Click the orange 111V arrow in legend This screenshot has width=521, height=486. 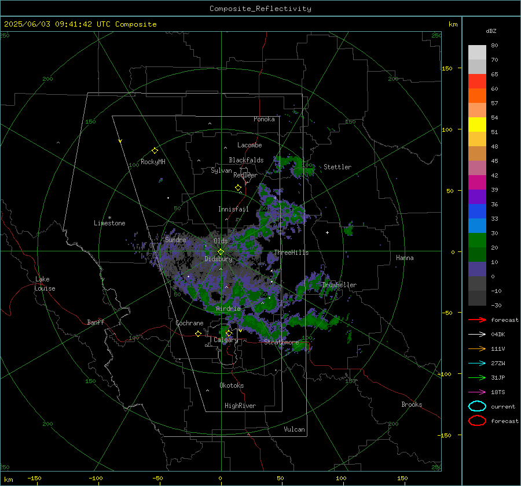477,348
